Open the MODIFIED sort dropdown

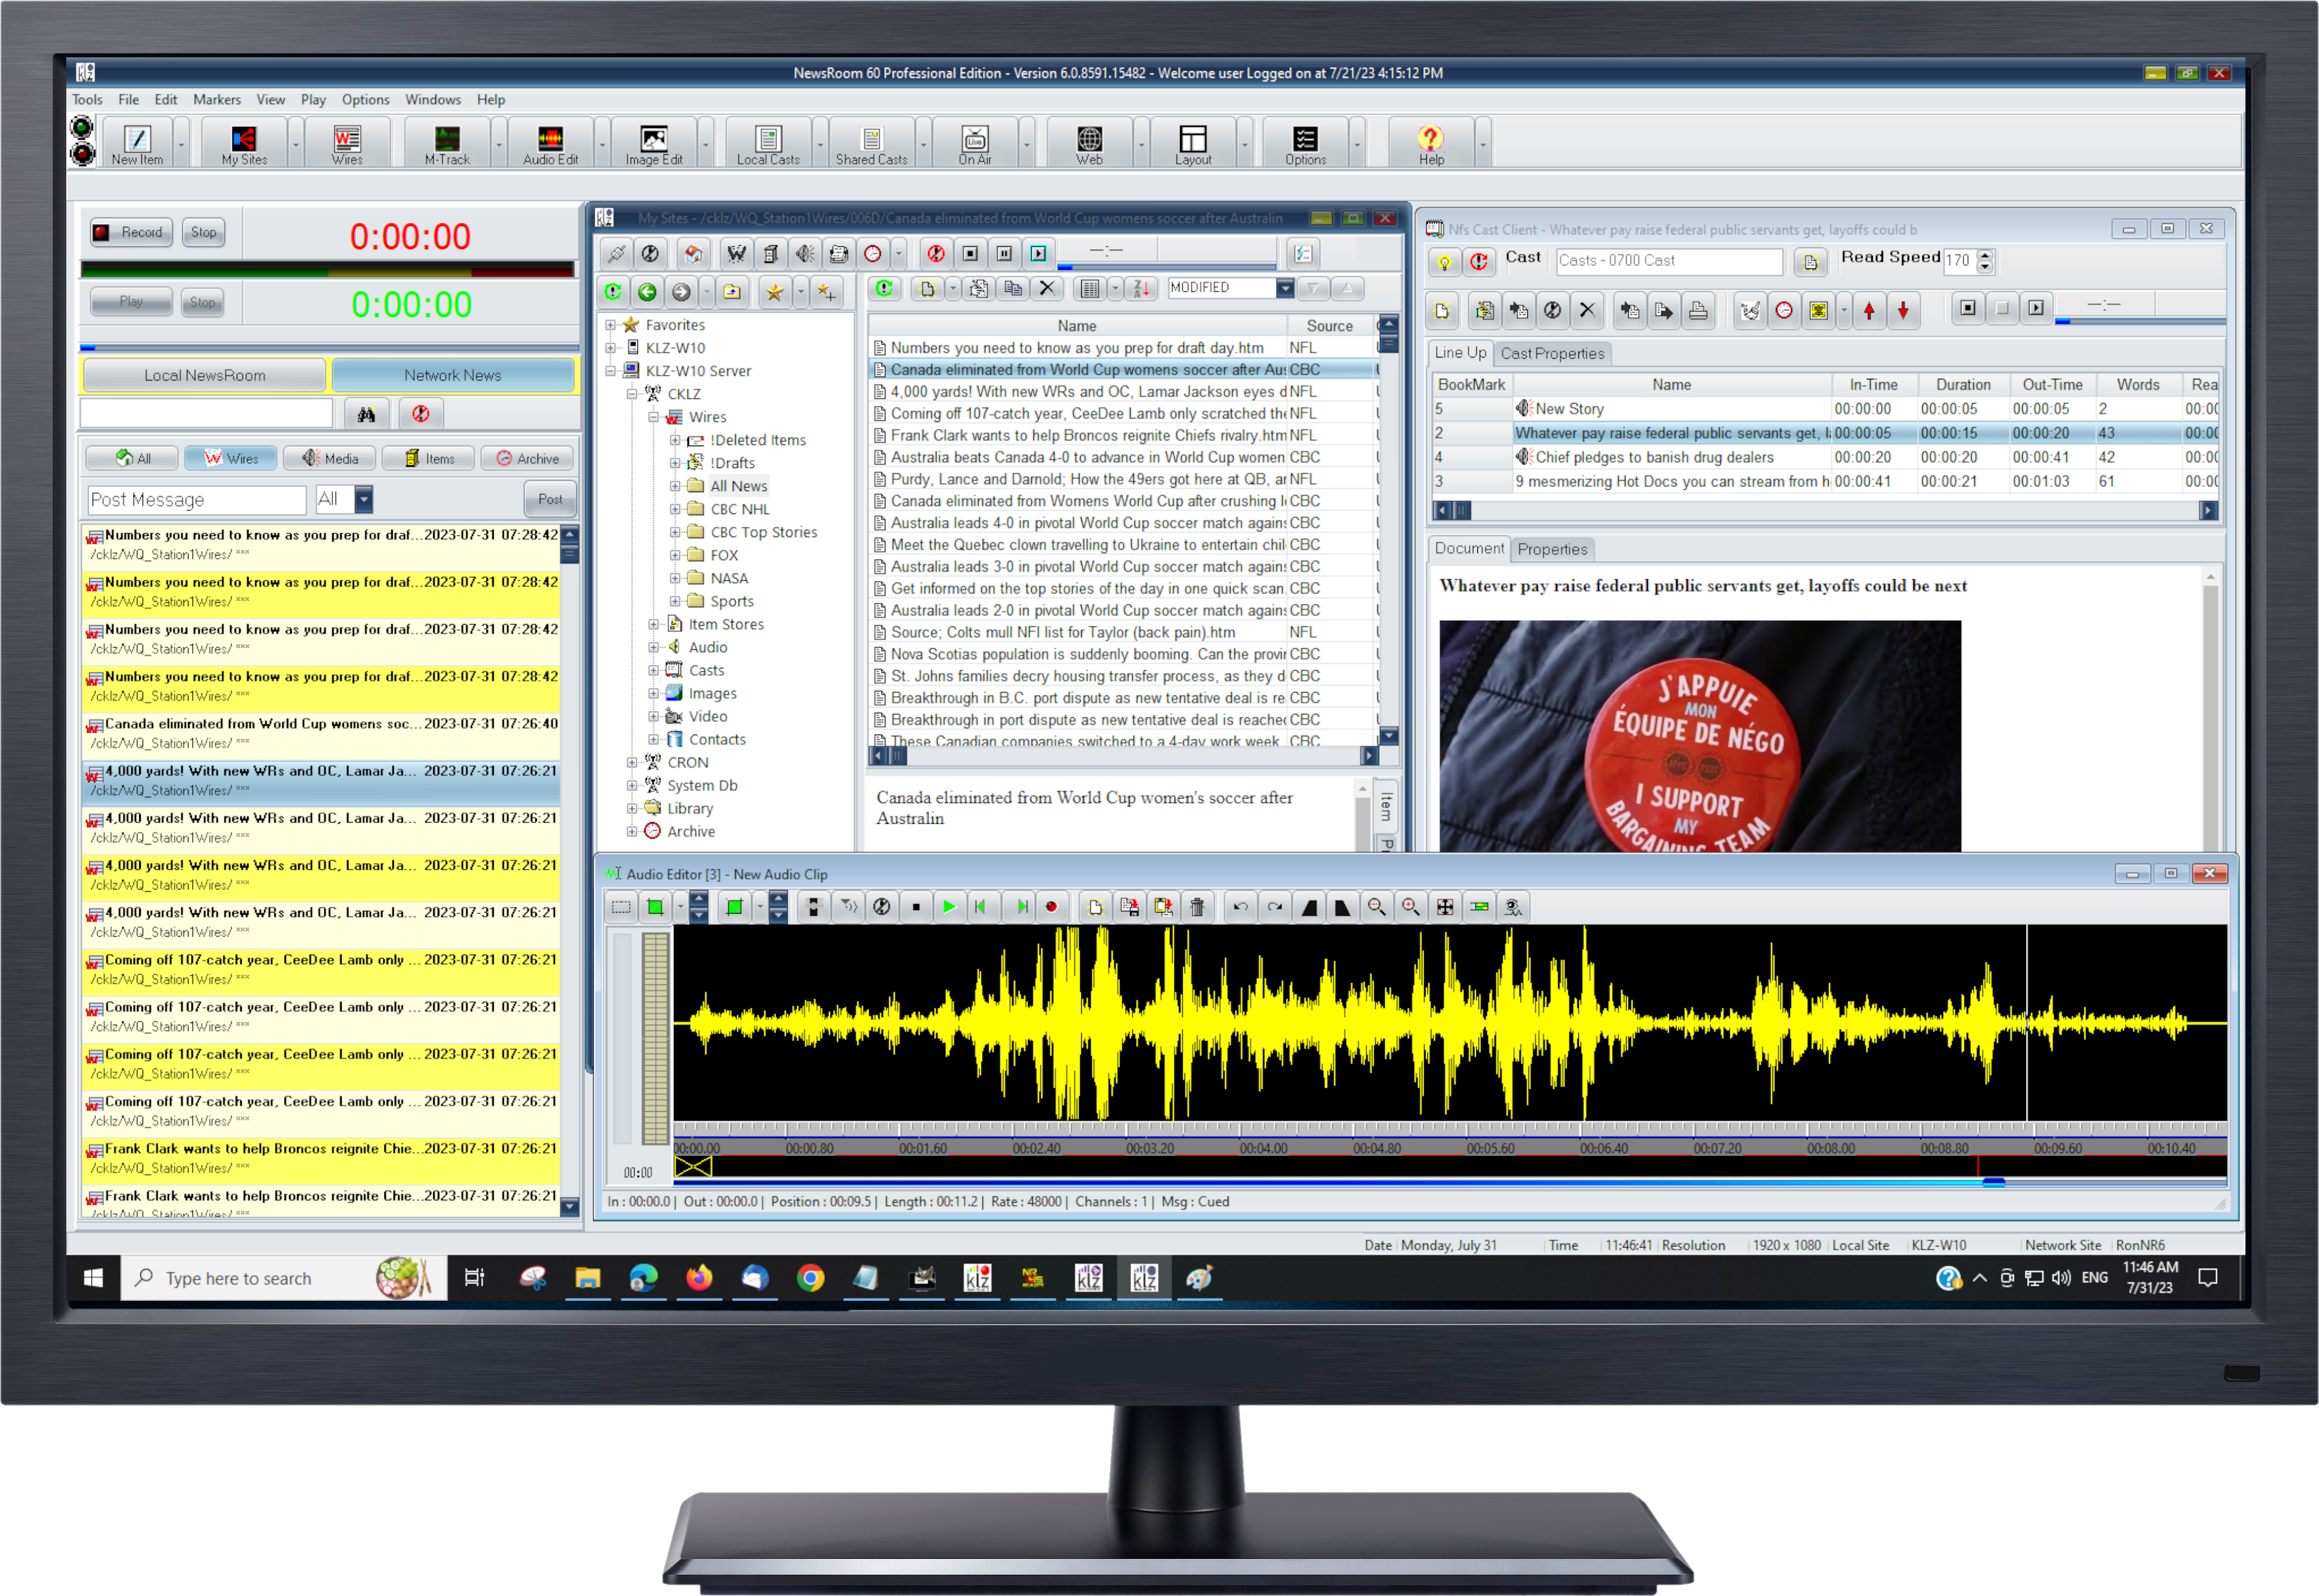(1284, 288)
